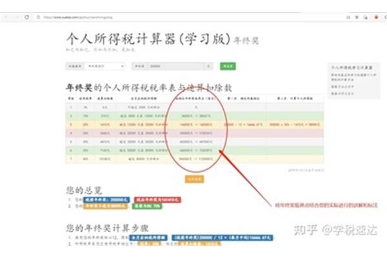Click the page title 个人所得税计算器(学习版)
Viewport: 387px width, 258px height.
click(148, 39)
